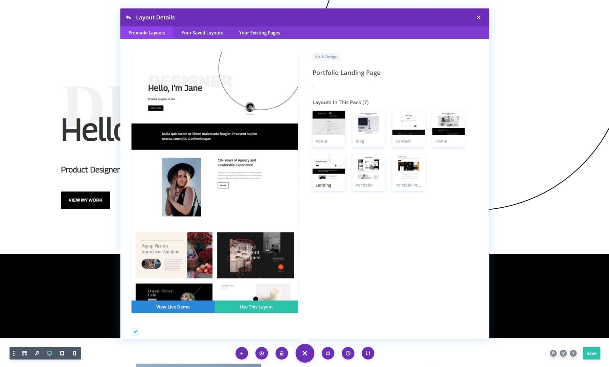Screen dimensions: 609x367
Task: Exit the builder using the power icon
Action: click(261, 353)
